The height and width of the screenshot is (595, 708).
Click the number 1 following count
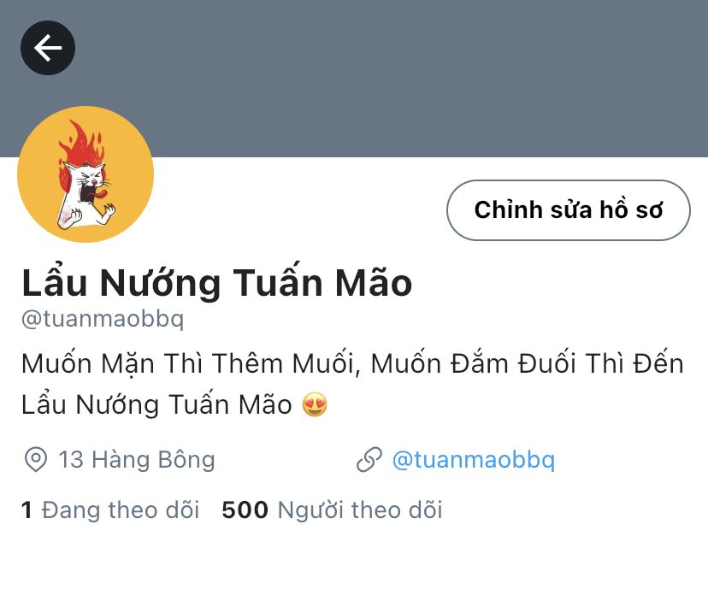coord(27,510)
